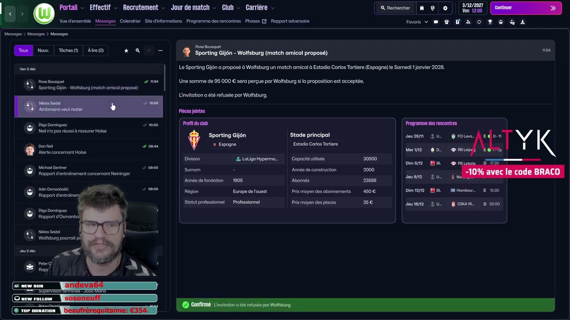The height and width of the screenshot is (320, 570).
Task: Click the trophy shortcut icon
Action: coord(490,22)
